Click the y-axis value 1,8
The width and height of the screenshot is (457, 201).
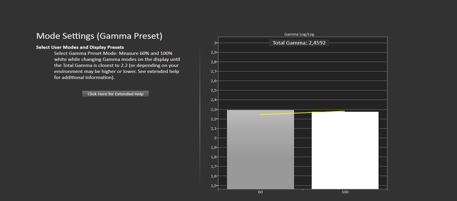tap(214, 157)
